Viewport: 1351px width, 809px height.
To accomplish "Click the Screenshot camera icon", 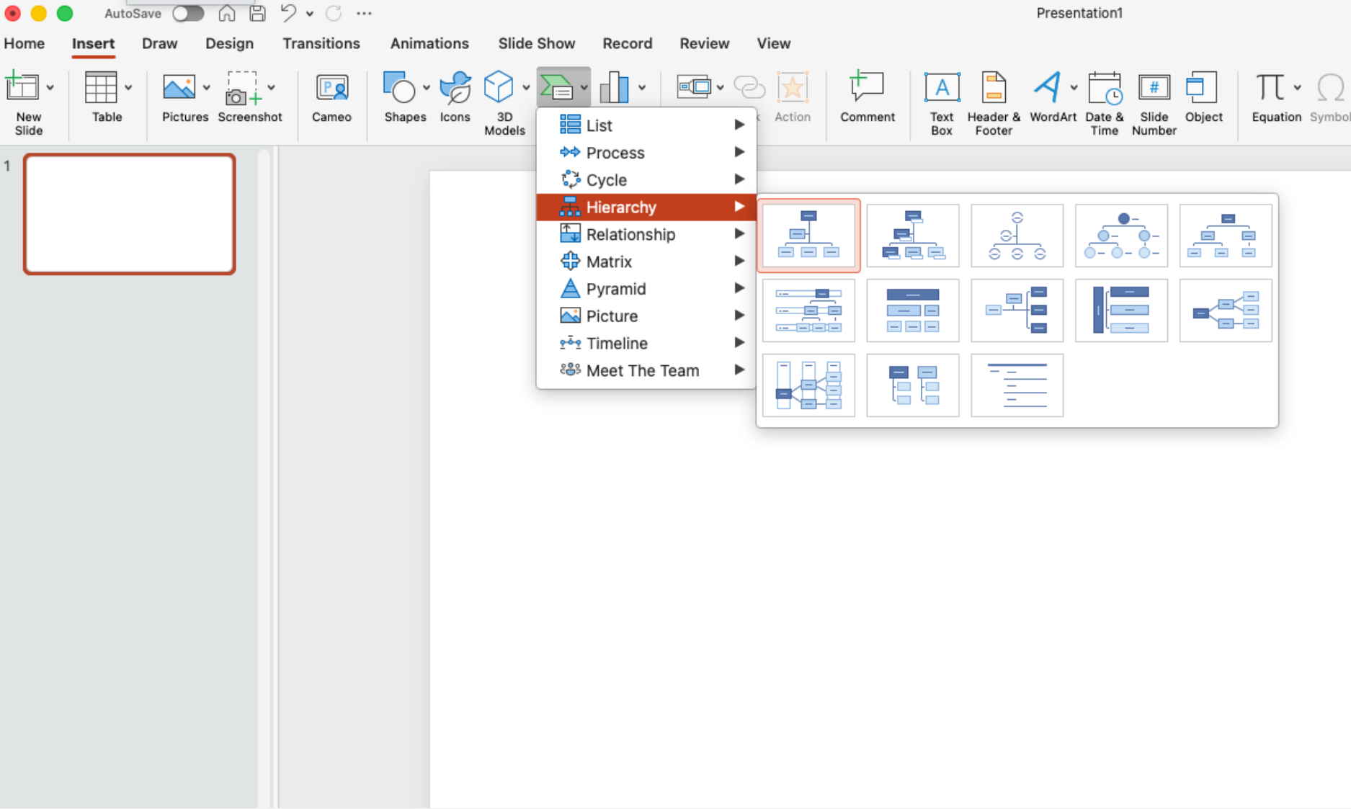I will [x=244, y=88].
